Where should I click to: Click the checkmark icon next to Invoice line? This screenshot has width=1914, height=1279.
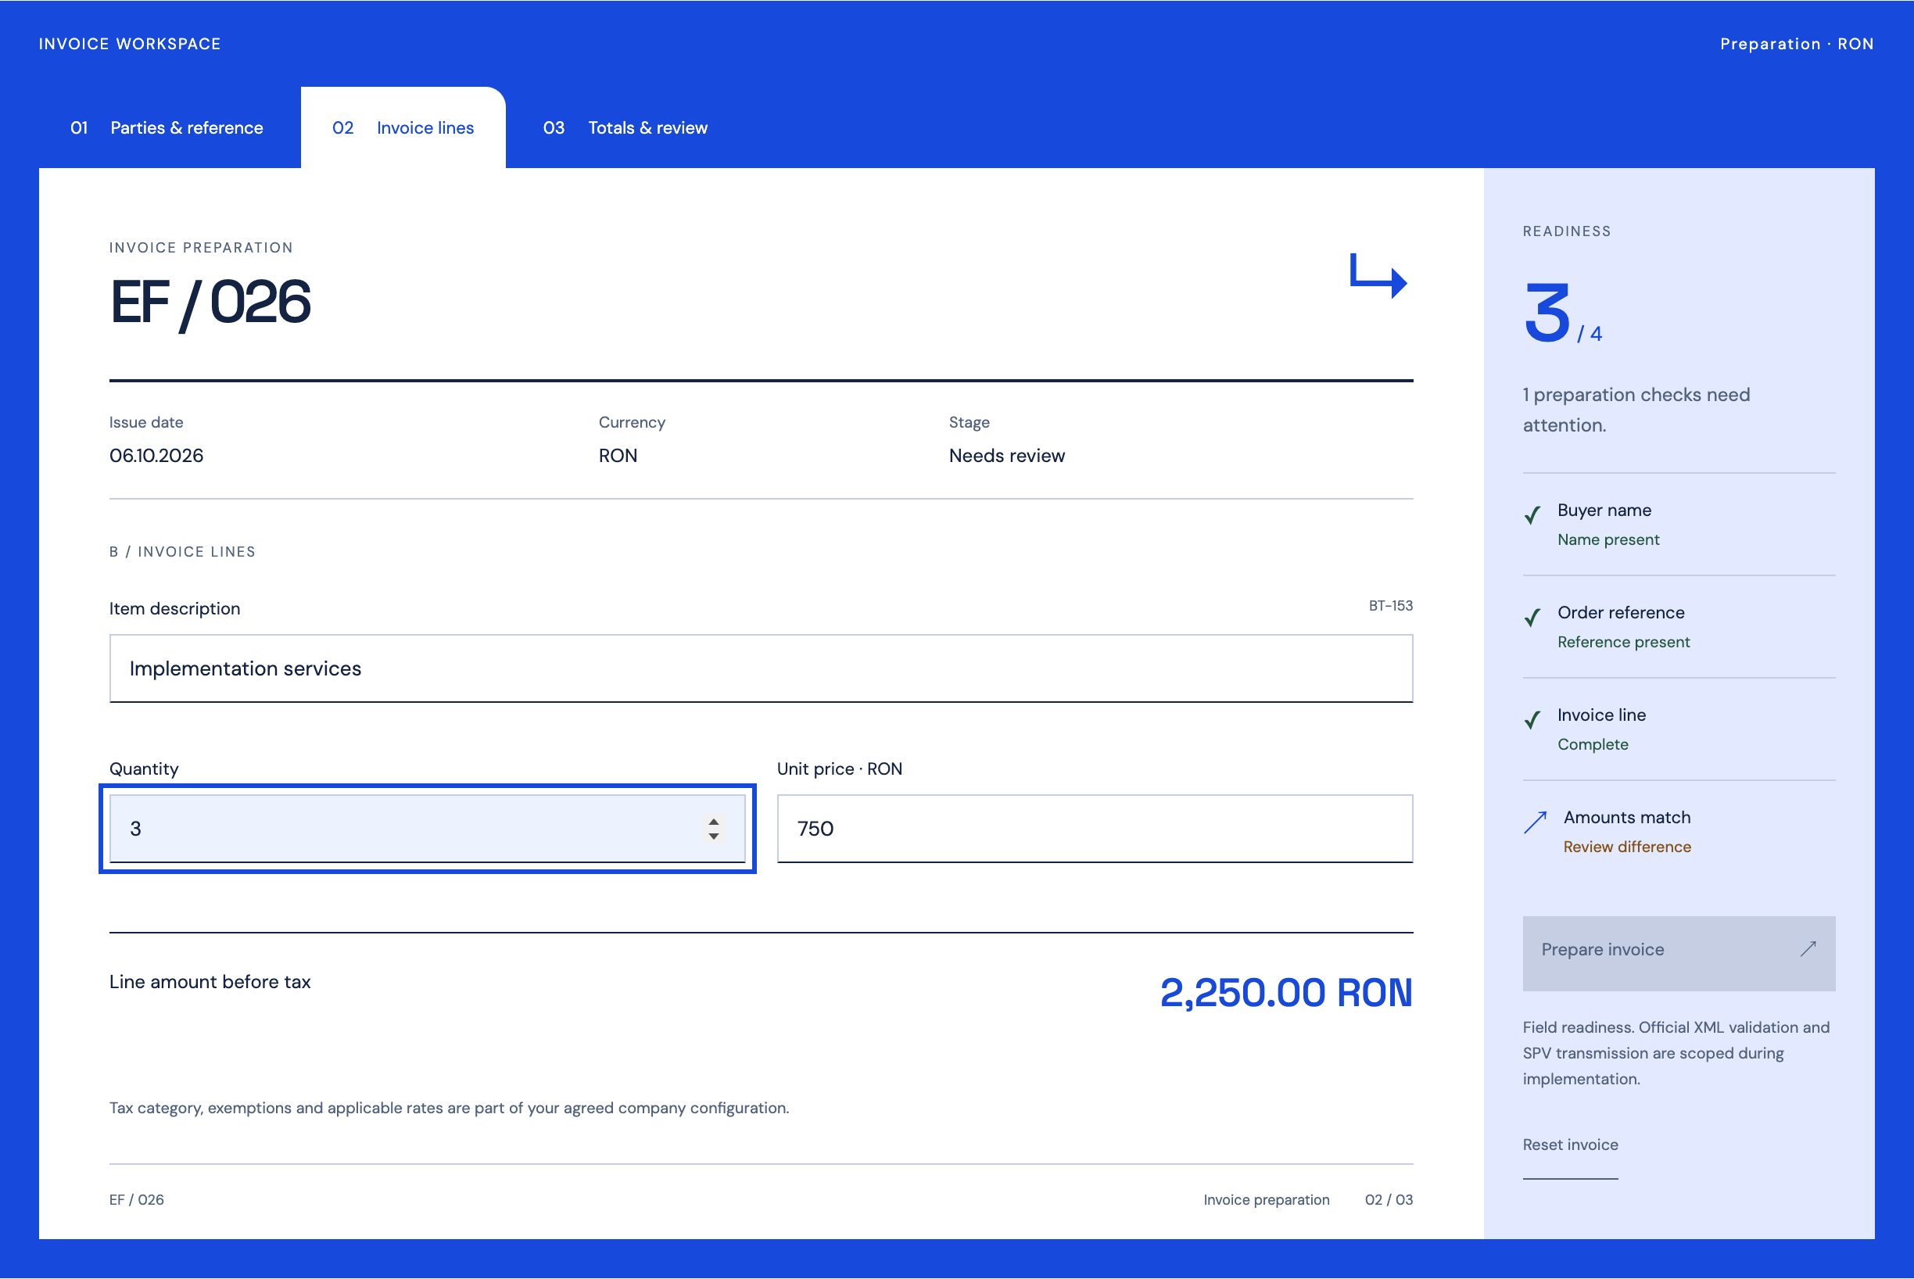(1532, 719)
